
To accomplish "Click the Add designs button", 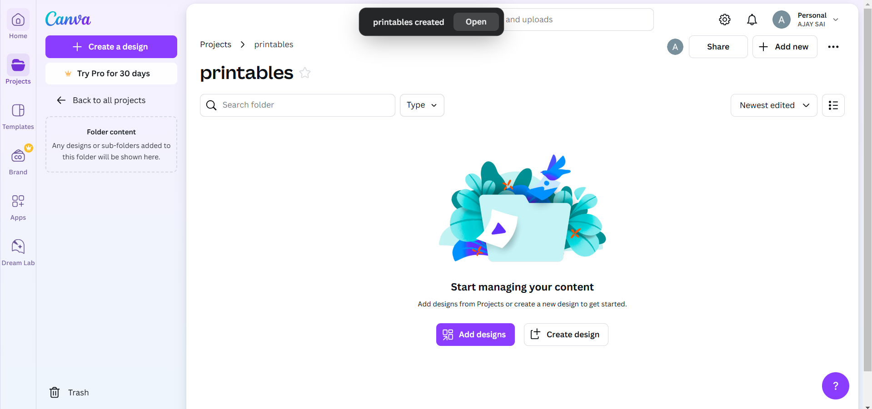I will 475,335.
